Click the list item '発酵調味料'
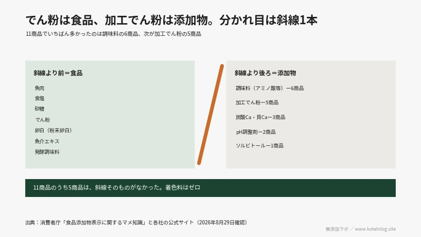 [47, 152]
